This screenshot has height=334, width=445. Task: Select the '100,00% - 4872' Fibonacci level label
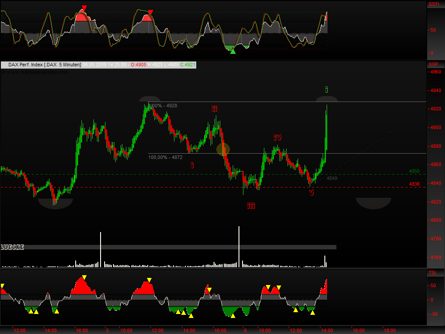[165, 157]
